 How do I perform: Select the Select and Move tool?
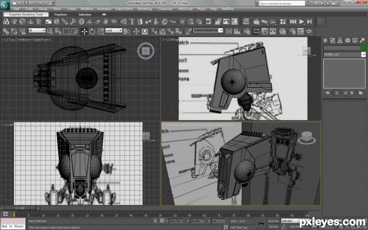point(84,31)
